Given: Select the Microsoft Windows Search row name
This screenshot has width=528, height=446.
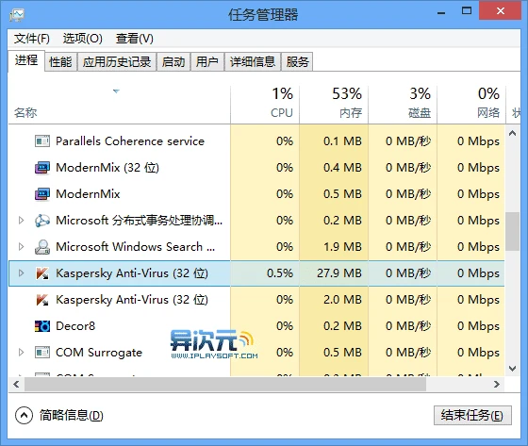Looking at the screenshot, I should pos(136,247).
